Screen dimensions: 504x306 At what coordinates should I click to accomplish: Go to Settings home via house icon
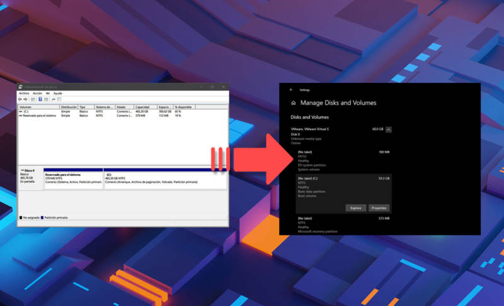click(x=294, y=103)
